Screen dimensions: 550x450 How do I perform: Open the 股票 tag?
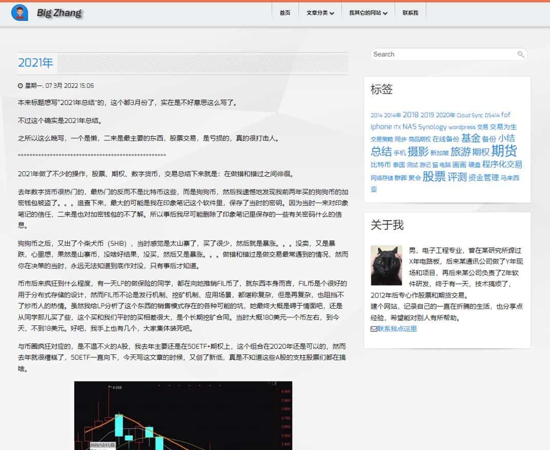pyautogui.click(x=434, y=177)
